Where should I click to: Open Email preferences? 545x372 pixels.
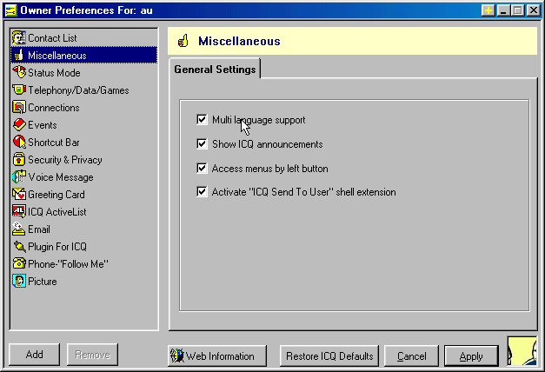(x=83, y=229)
